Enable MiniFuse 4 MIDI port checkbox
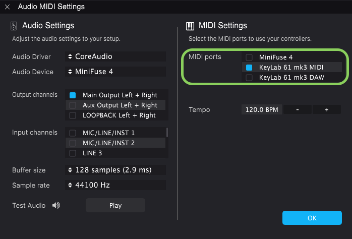The width and height of the screenshot is (352, 239). [x=249, y=57]
